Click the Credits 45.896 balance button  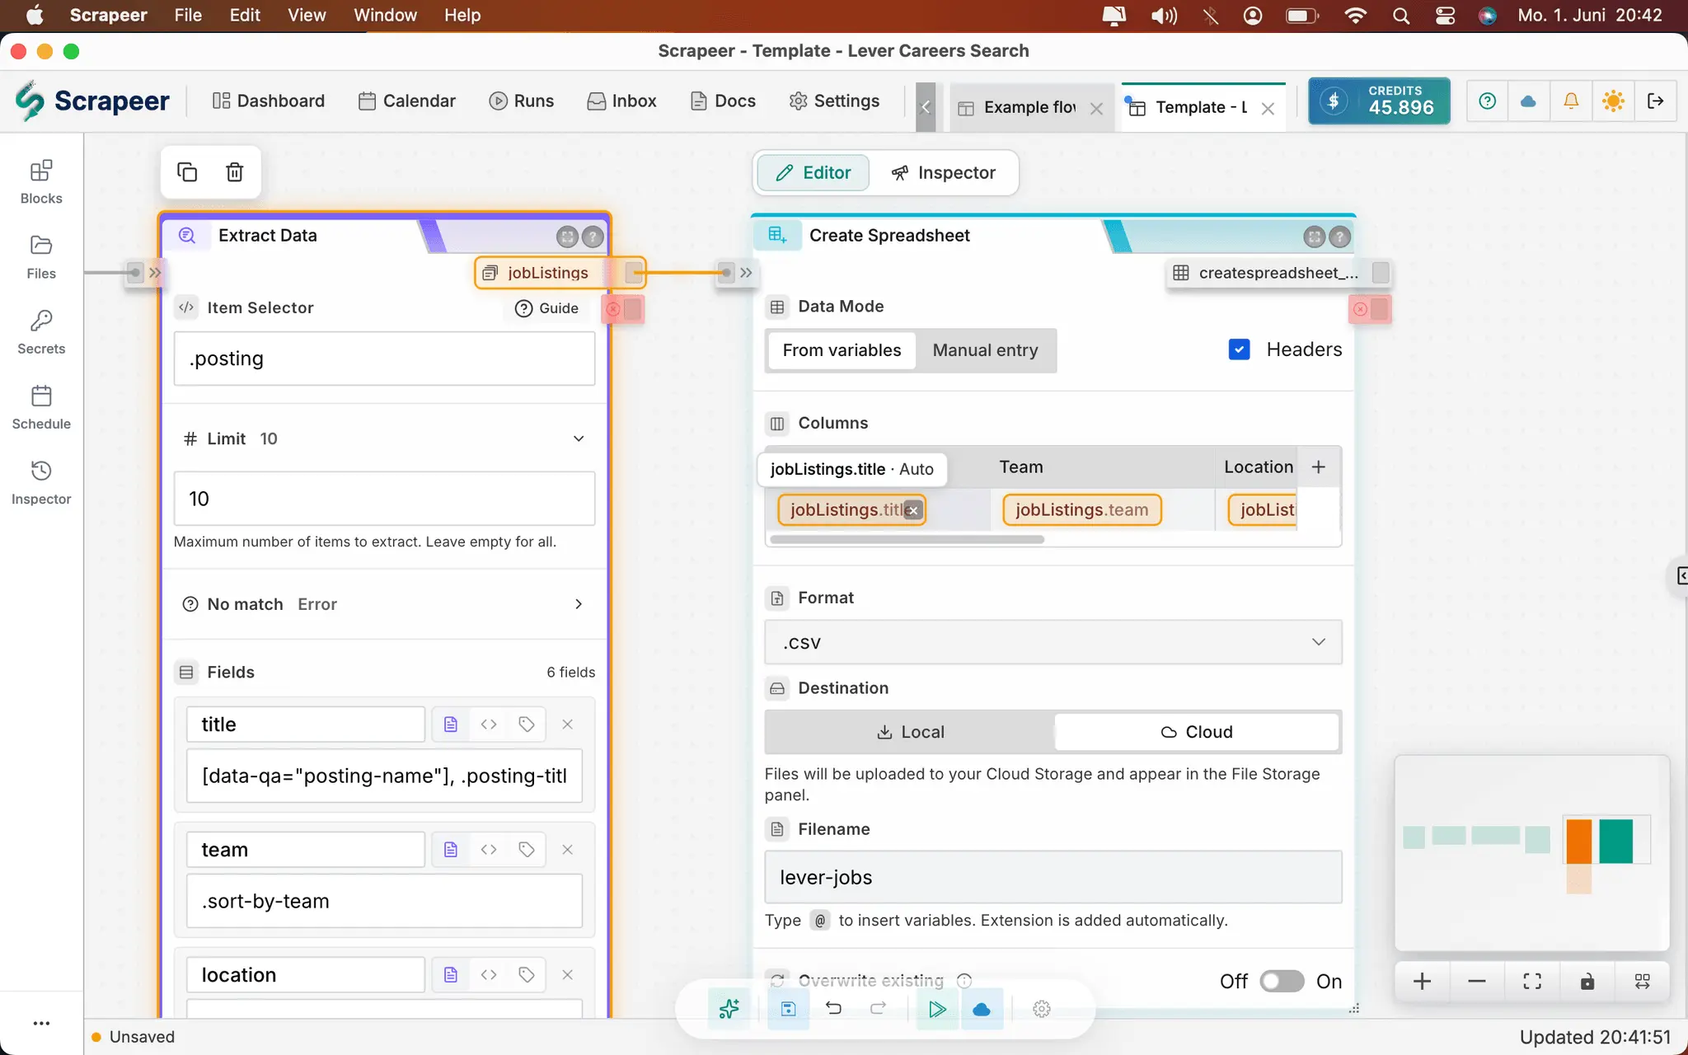click(x=1379, y=101)
